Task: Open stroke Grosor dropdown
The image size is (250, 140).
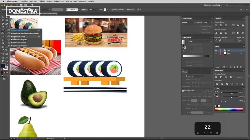Action: tap(202, 76)
